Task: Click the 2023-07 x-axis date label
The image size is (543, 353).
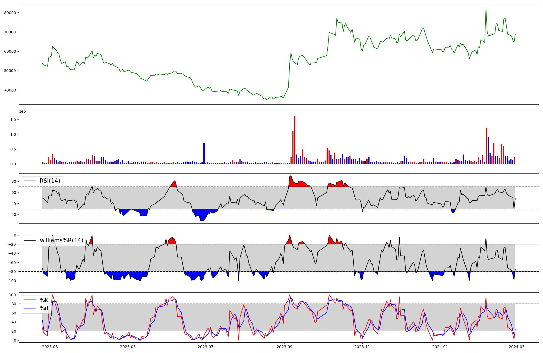Action: [x=206, y=347]
